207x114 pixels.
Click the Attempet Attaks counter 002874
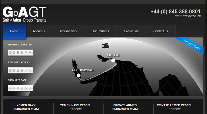(20, 70)
